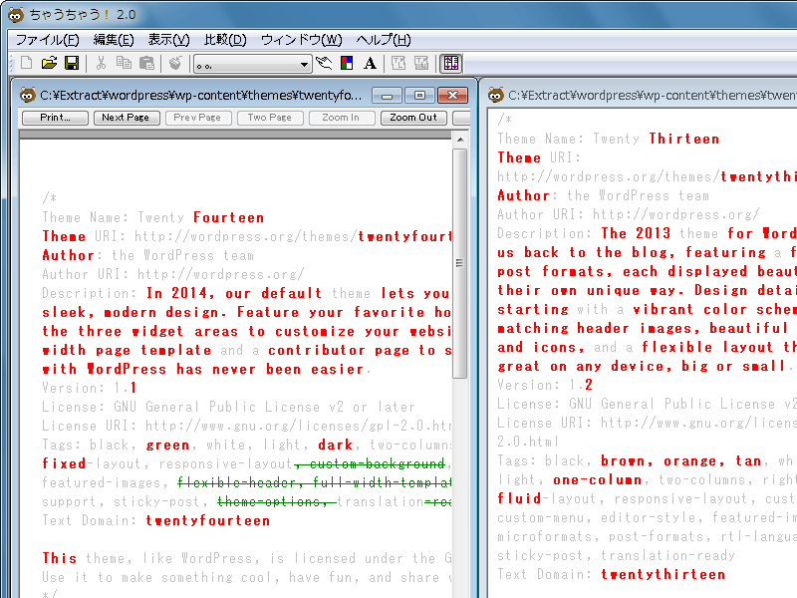Click "In 2014, our default" description text
Image resolution: width=797 pixels, height=598 pixels.
tap(234, 293)
